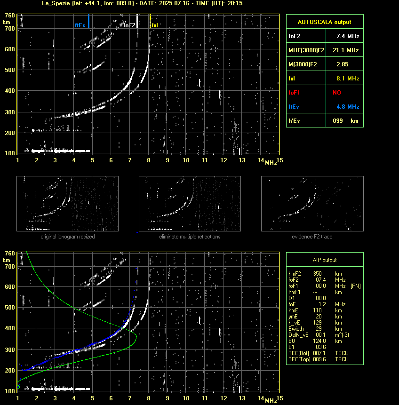
Task: Select the h_vE value '129' km
Action: 317,323
